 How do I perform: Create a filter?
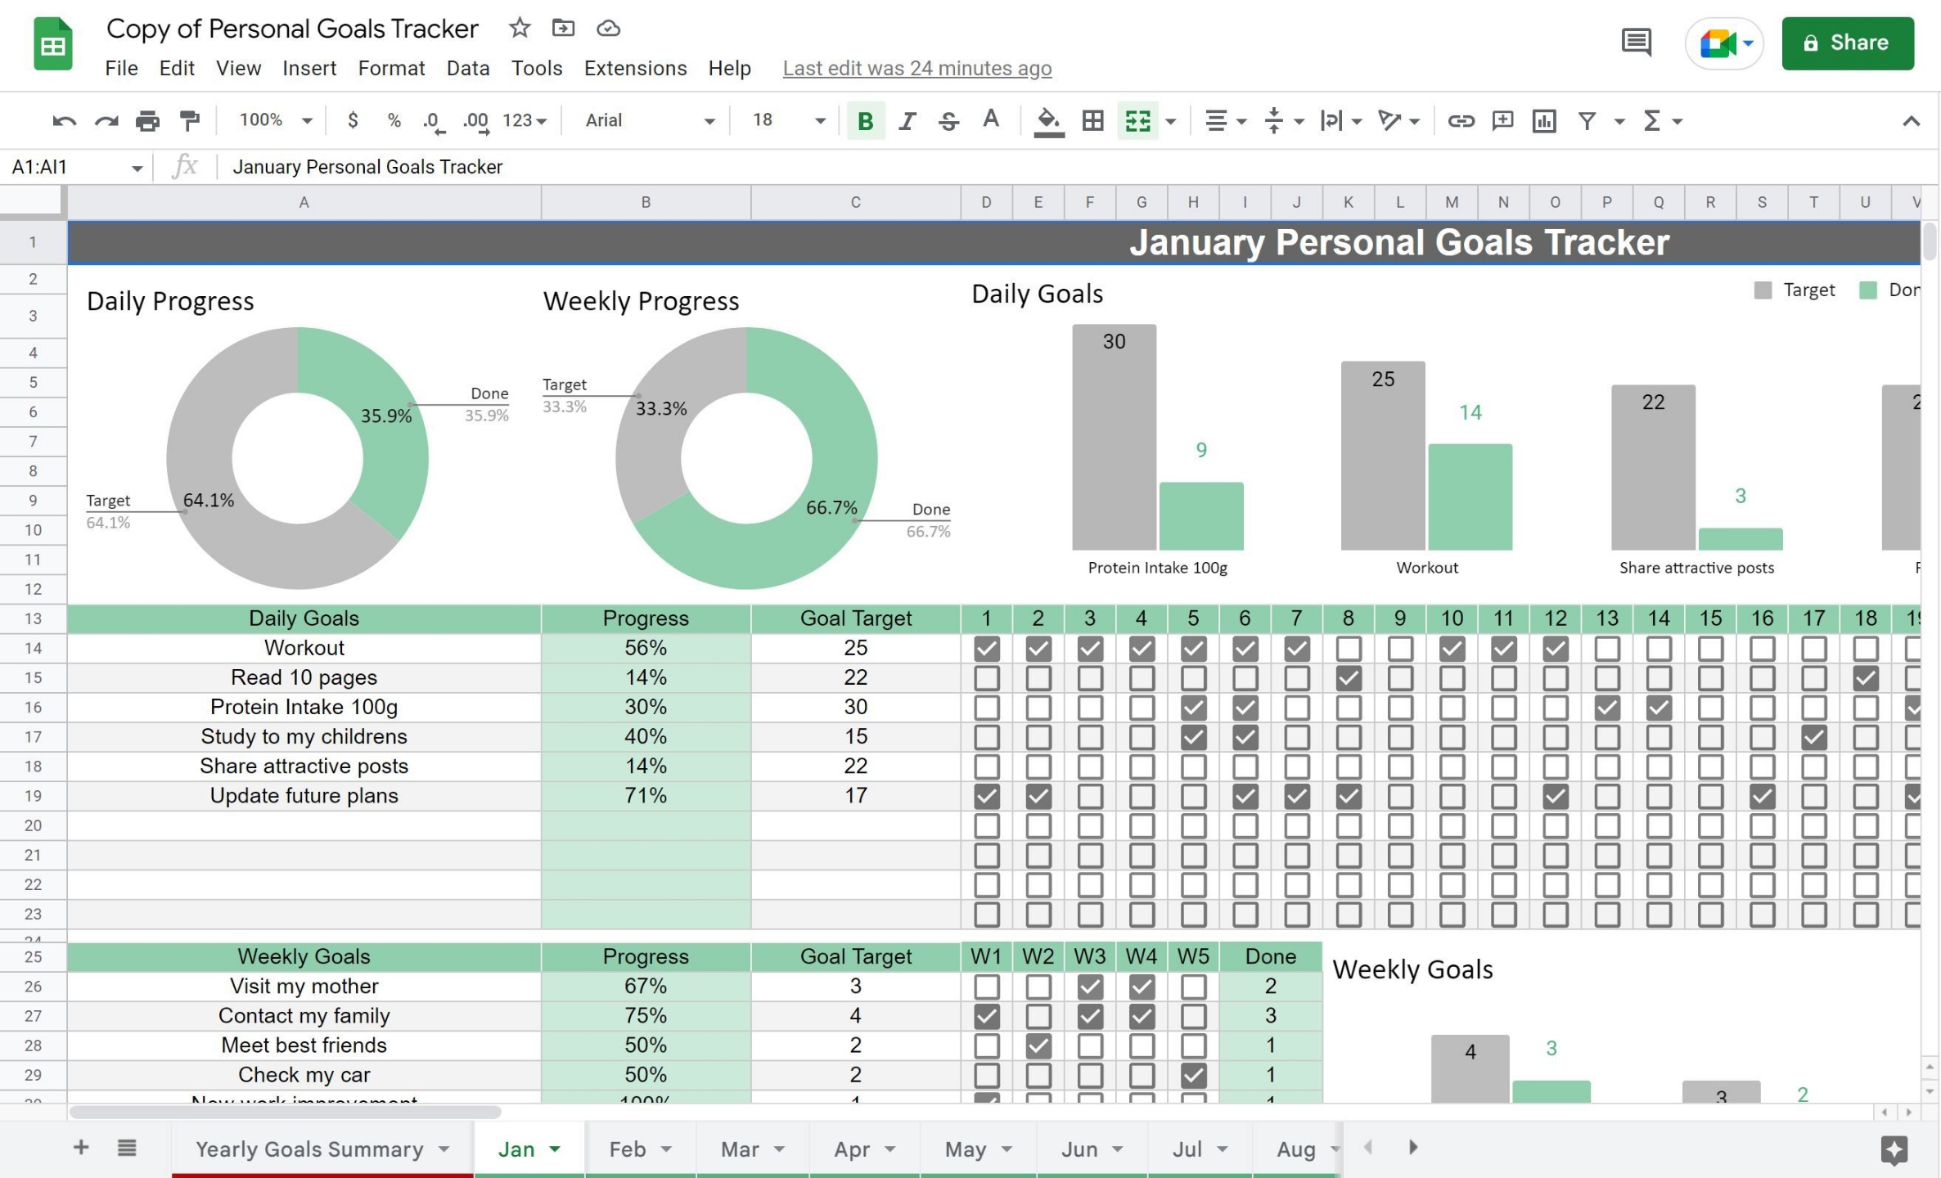(1586, 120)
